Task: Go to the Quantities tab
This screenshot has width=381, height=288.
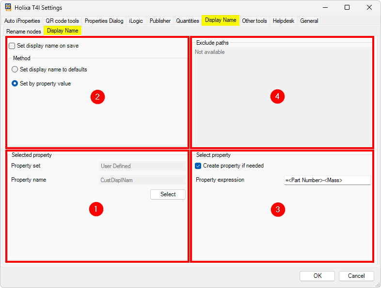Action: tap(187, 21)
